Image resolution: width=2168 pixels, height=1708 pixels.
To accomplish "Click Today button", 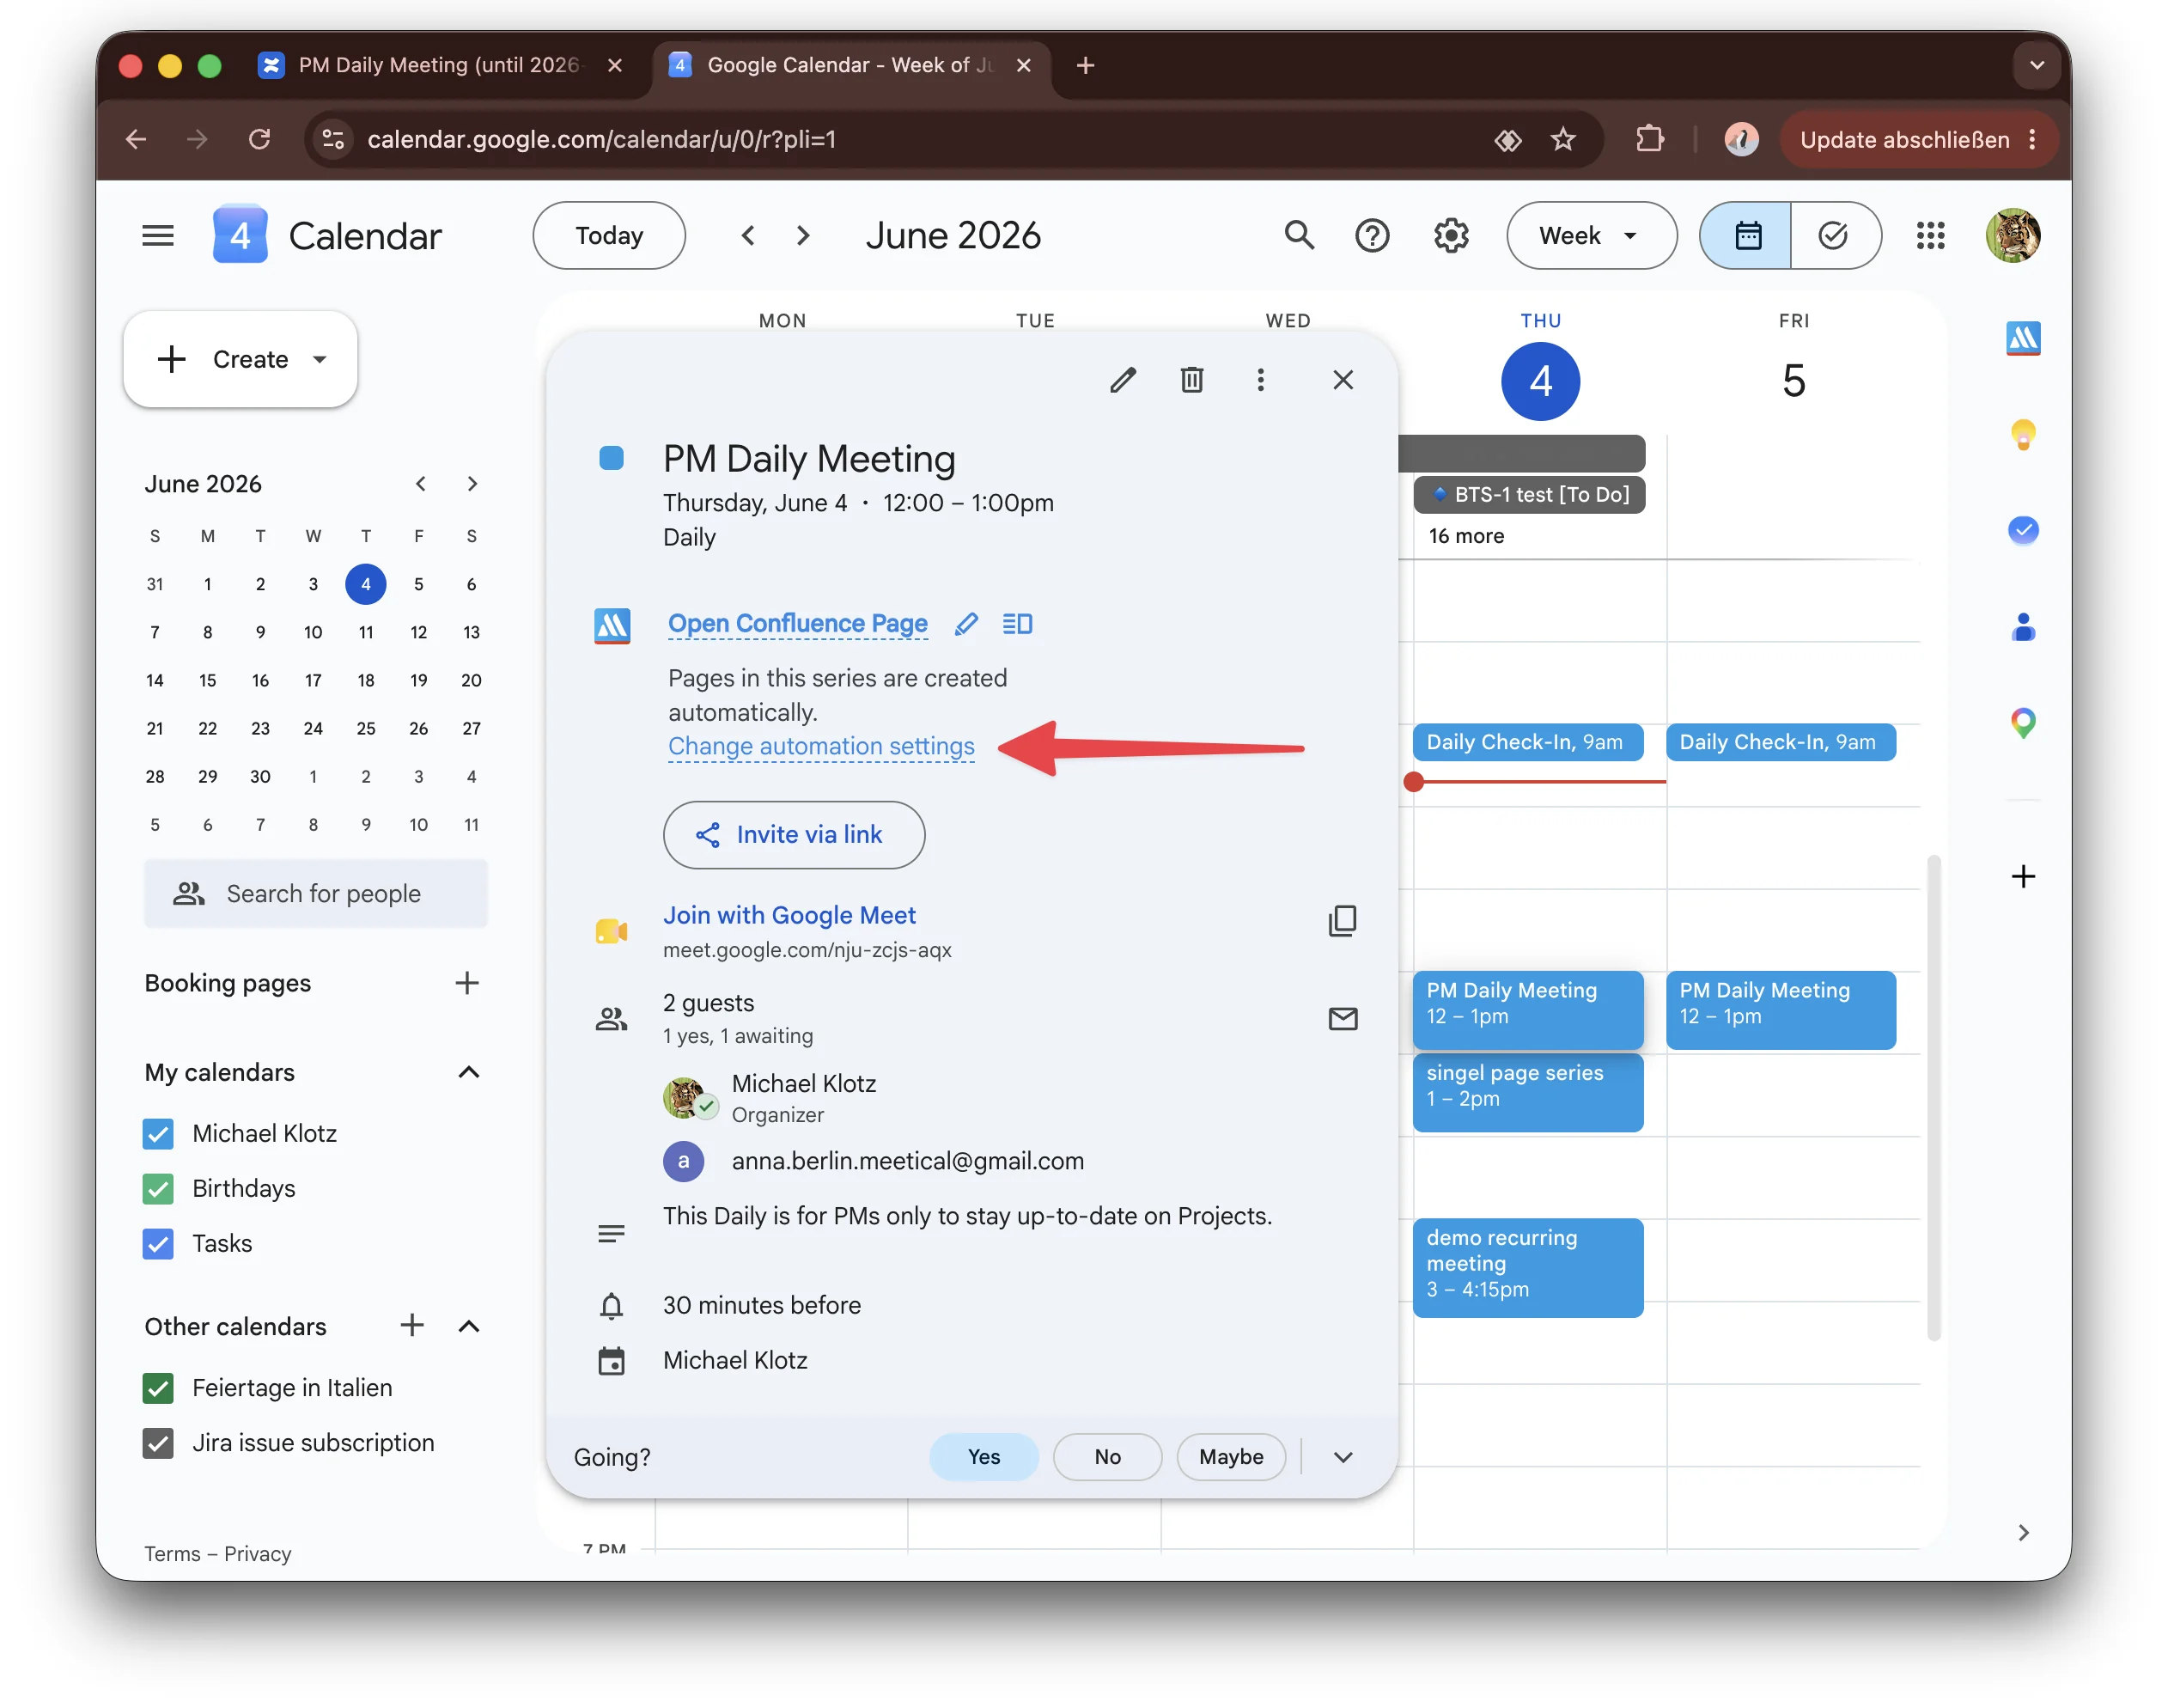I will tap(609, 236).
